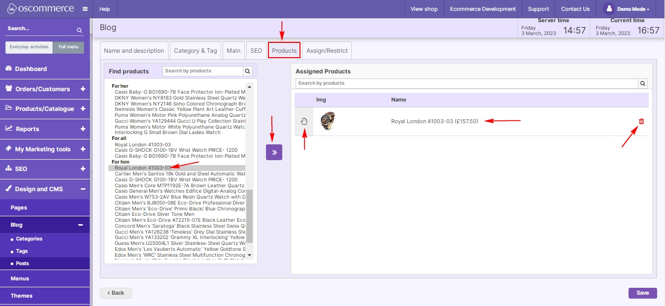Viewport: 665px width, 306px height.
Task: Click the Reports chart icon
Action: (x=9, y=129)
